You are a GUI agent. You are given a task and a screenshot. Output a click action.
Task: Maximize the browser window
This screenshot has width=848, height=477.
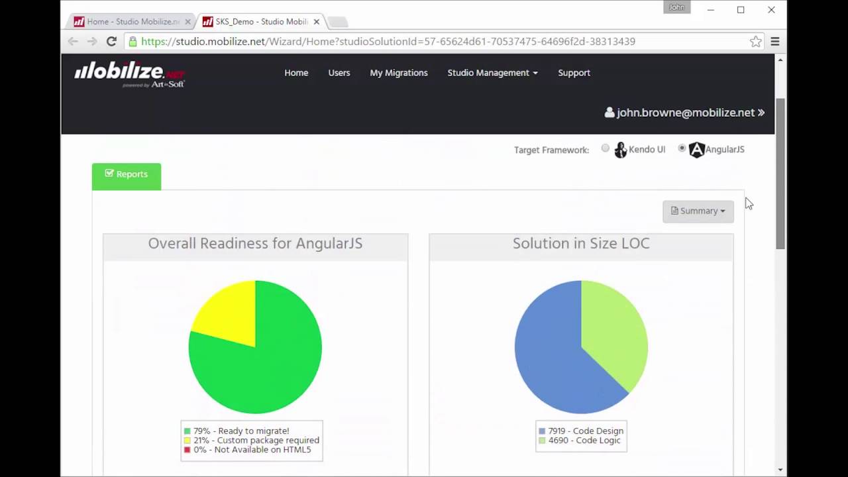pyautogui.click(x=741, y=10)
